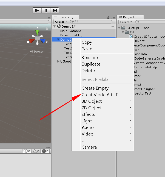Click the Hierarchy tab list icon
The height and width of the screenshot is (177, 165).
pos(56,17)
